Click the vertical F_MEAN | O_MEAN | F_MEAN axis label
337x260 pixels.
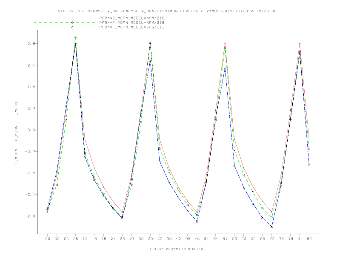click(16, 133)
